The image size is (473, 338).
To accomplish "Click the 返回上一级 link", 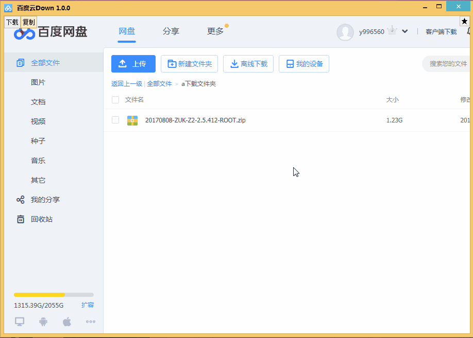I will [127, 84].
